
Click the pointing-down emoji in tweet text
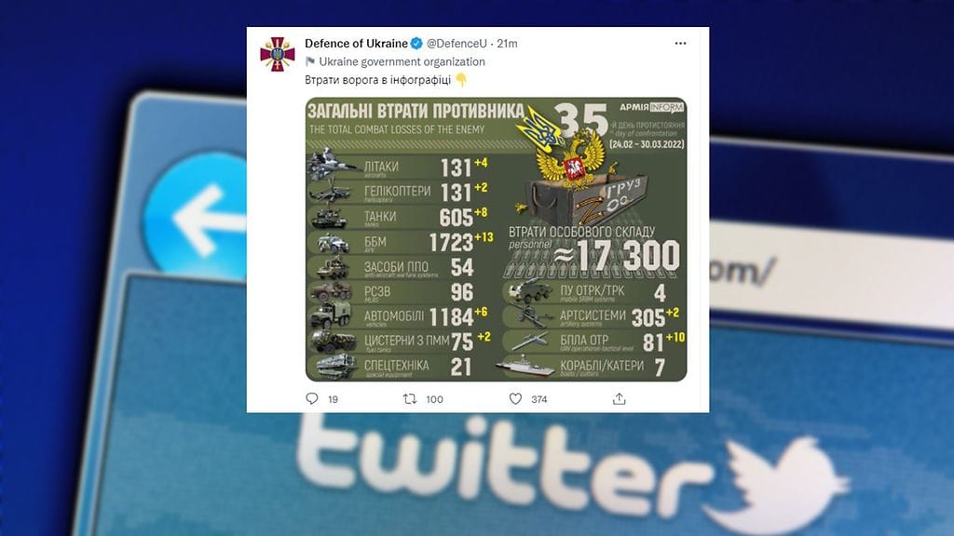[461, 80]
